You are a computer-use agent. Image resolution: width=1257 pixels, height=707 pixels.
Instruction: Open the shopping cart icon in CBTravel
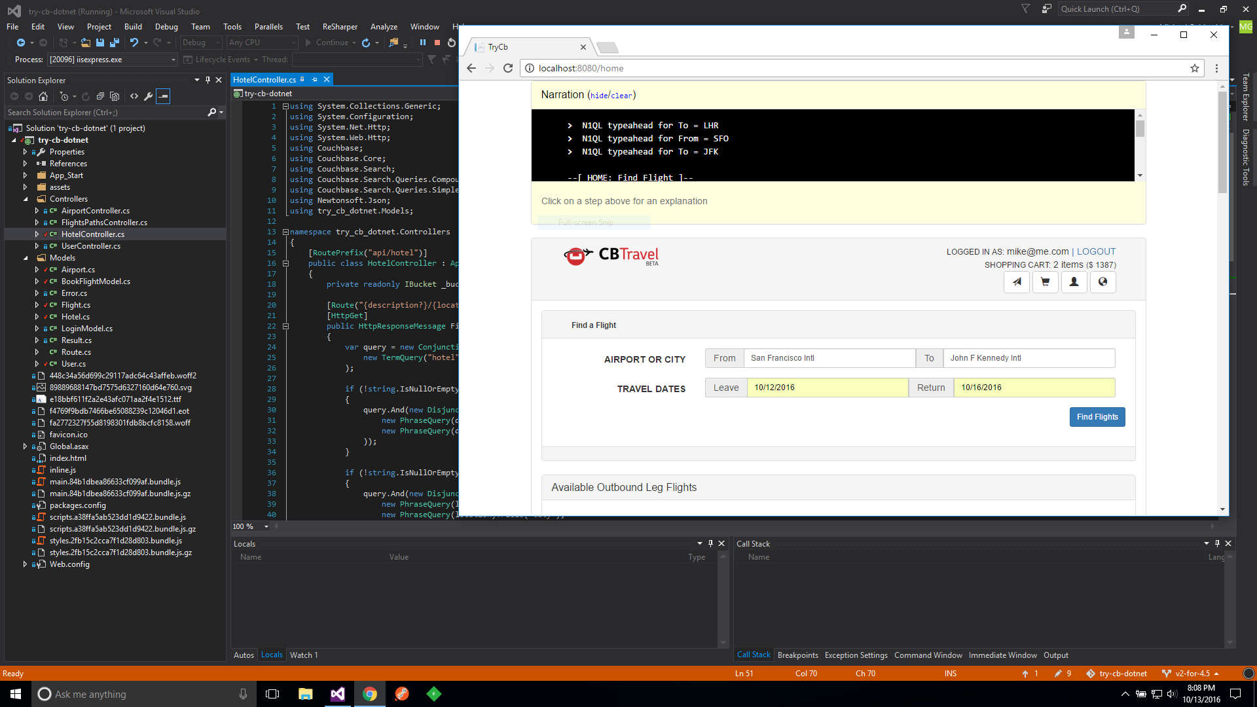pyautogui.click(x=1046, y=282)
